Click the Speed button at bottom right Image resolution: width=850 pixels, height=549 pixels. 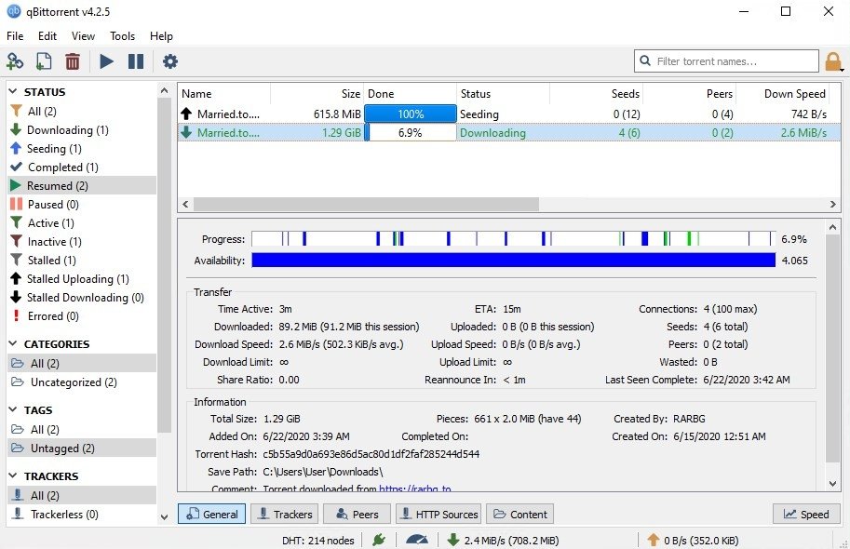click(805, 513)
